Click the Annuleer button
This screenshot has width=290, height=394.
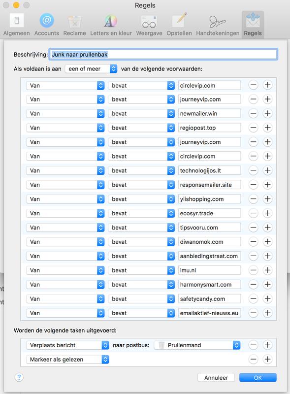click(216, 378)
